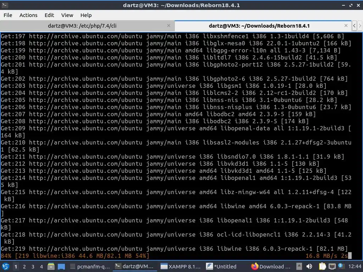Click the Get:212 libvkd3d1 i386 line

[x=160, y=164]
